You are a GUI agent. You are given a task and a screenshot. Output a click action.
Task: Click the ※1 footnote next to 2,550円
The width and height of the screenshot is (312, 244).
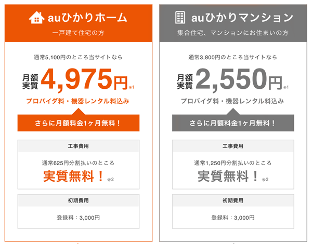click(286, 87)
